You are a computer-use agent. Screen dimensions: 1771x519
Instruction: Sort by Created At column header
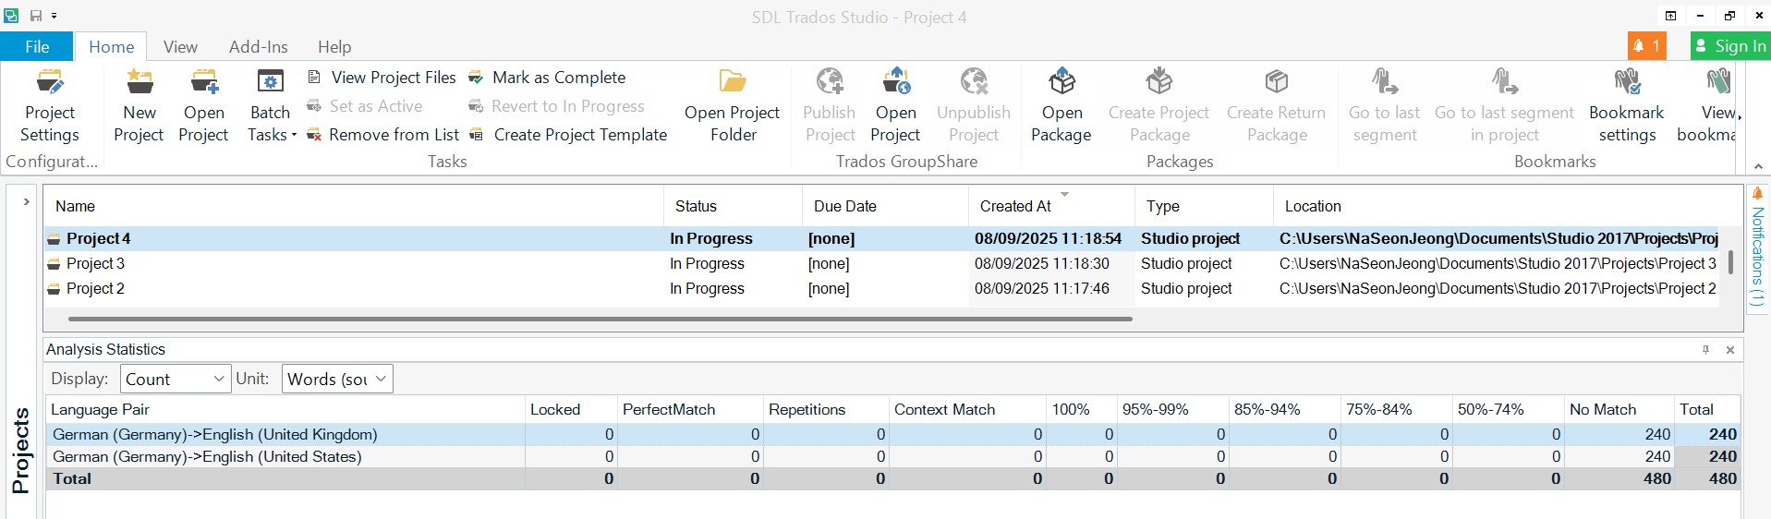[x=1051, y=206]
